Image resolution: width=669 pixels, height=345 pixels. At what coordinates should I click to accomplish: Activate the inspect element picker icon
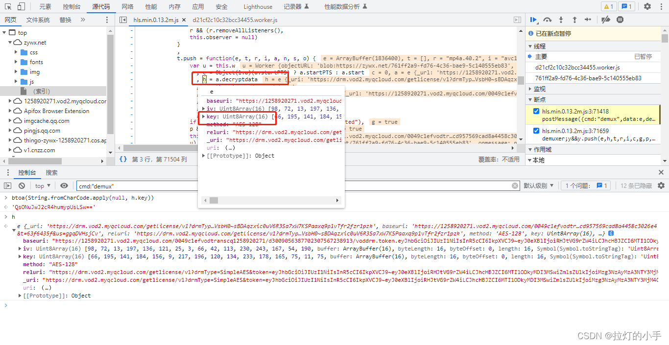7,6
